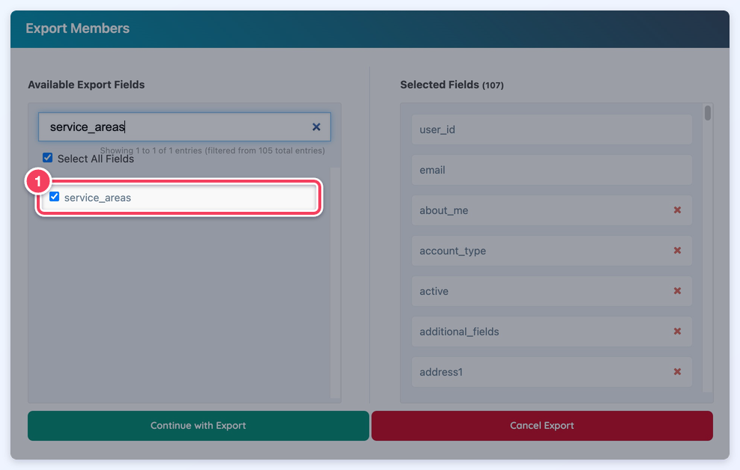
Task: Remove about_me from selected fields
Action: pyautogui.click(x=677, y=210)
